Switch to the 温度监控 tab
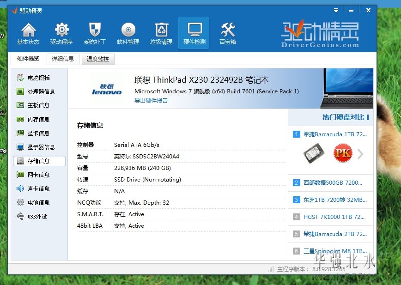 click(98, 59)
